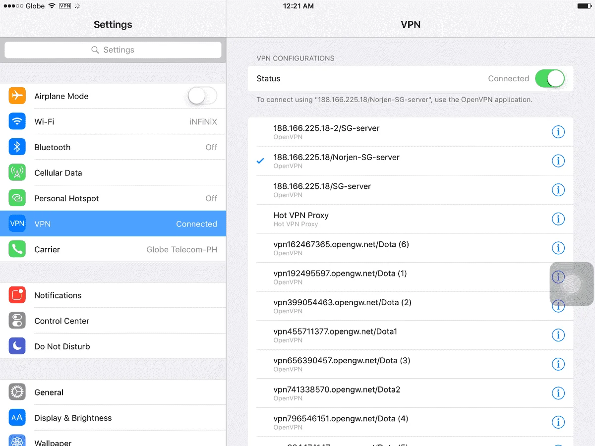Select 188.166.225.18/Norjen-SG-server configuration

point(411,161)
